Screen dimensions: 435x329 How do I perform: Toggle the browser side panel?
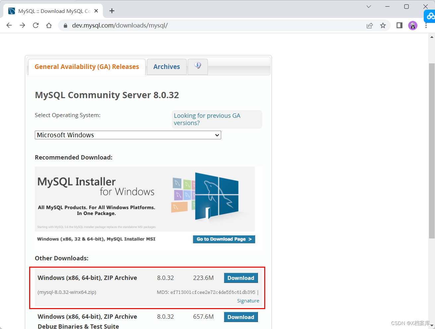(x=400, y=26)
